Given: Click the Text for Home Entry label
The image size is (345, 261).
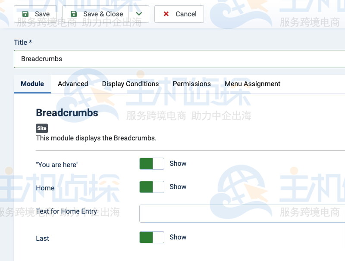Looking at the screenshot, I should (x=66, y=211).
